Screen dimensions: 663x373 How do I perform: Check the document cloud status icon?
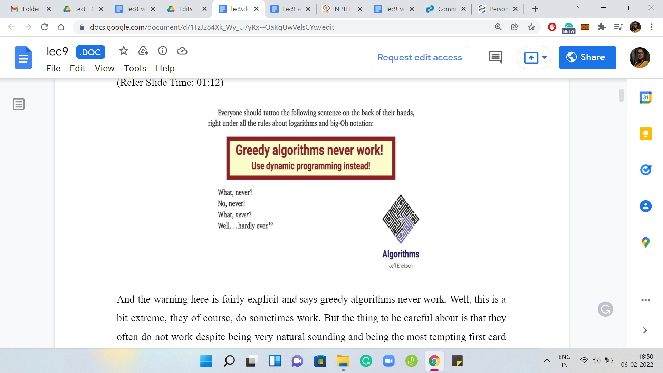tap(182, 51)
